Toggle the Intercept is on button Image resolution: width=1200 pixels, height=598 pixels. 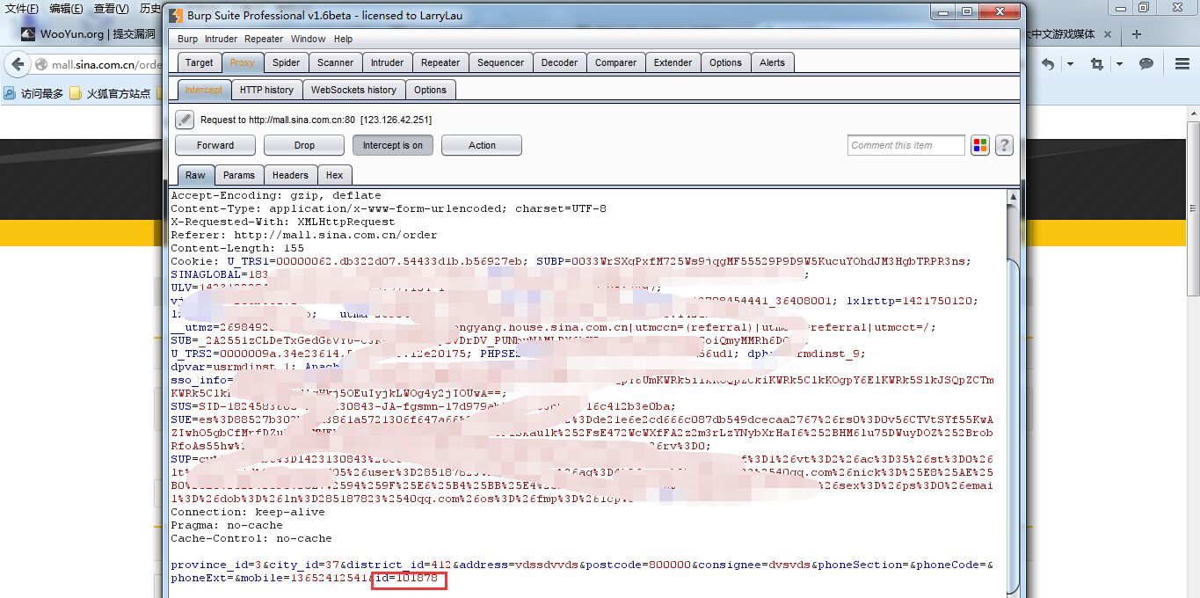392,145
